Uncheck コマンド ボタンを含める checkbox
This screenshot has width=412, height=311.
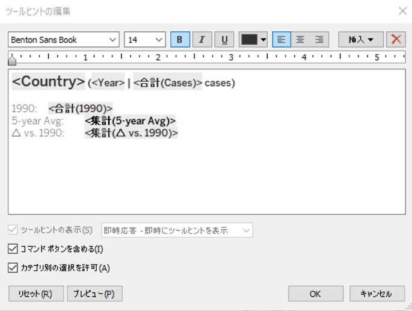13,248
